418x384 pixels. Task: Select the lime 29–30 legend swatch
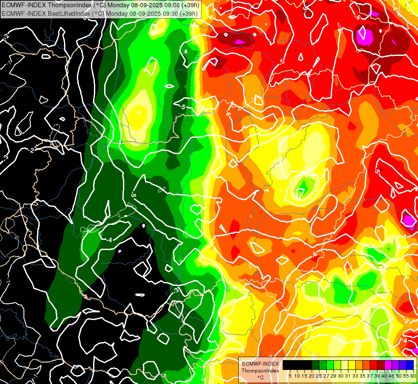click(x=337, y=365)
